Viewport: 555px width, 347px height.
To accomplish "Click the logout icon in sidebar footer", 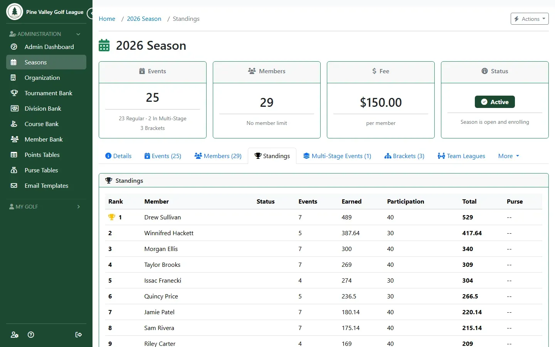I will click(79, 335).
